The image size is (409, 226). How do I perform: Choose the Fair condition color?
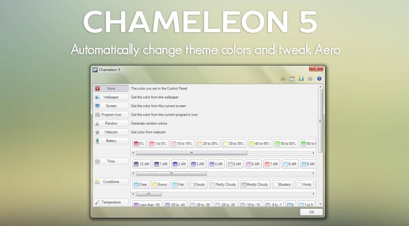tap(179, 184)
